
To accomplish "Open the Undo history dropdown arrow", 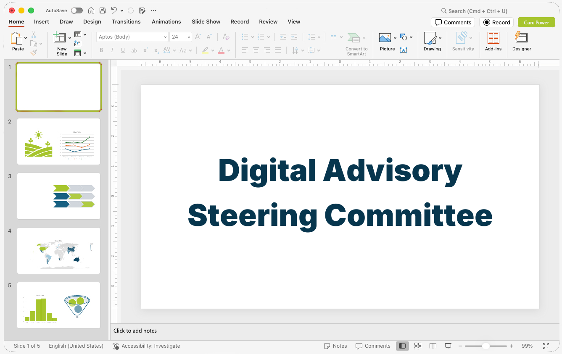I will point(122,10).
